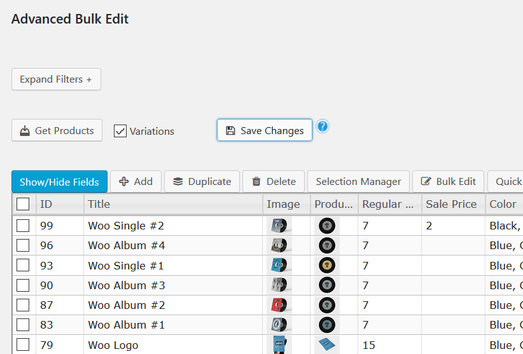The height and width of the screenshot is (354, 523).
Task: Open Bulk Edit with the pencil icon
Action: [448, 182]
